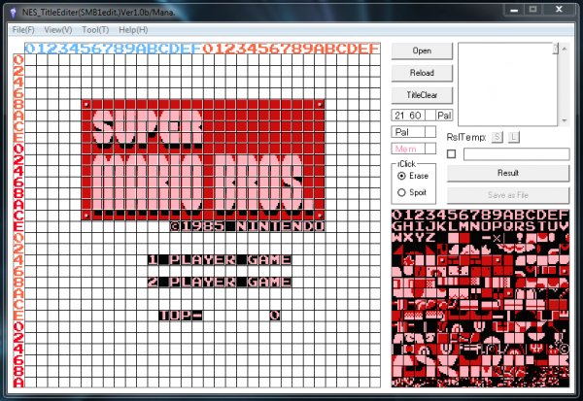Screen dimensions: 583x401
Task: Click the small box next to the pink Mem field
Action: tap(430, 149)
